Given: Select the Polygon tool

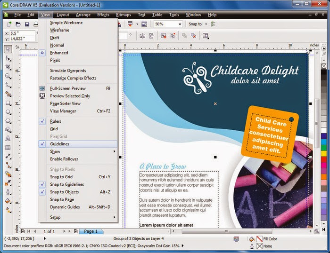Looking at the screenshot, I should tap(8, 121).
